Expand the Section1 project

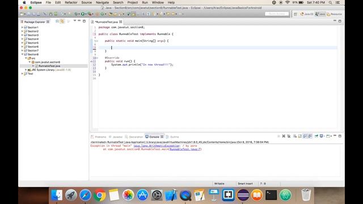[x=23, y=27]
